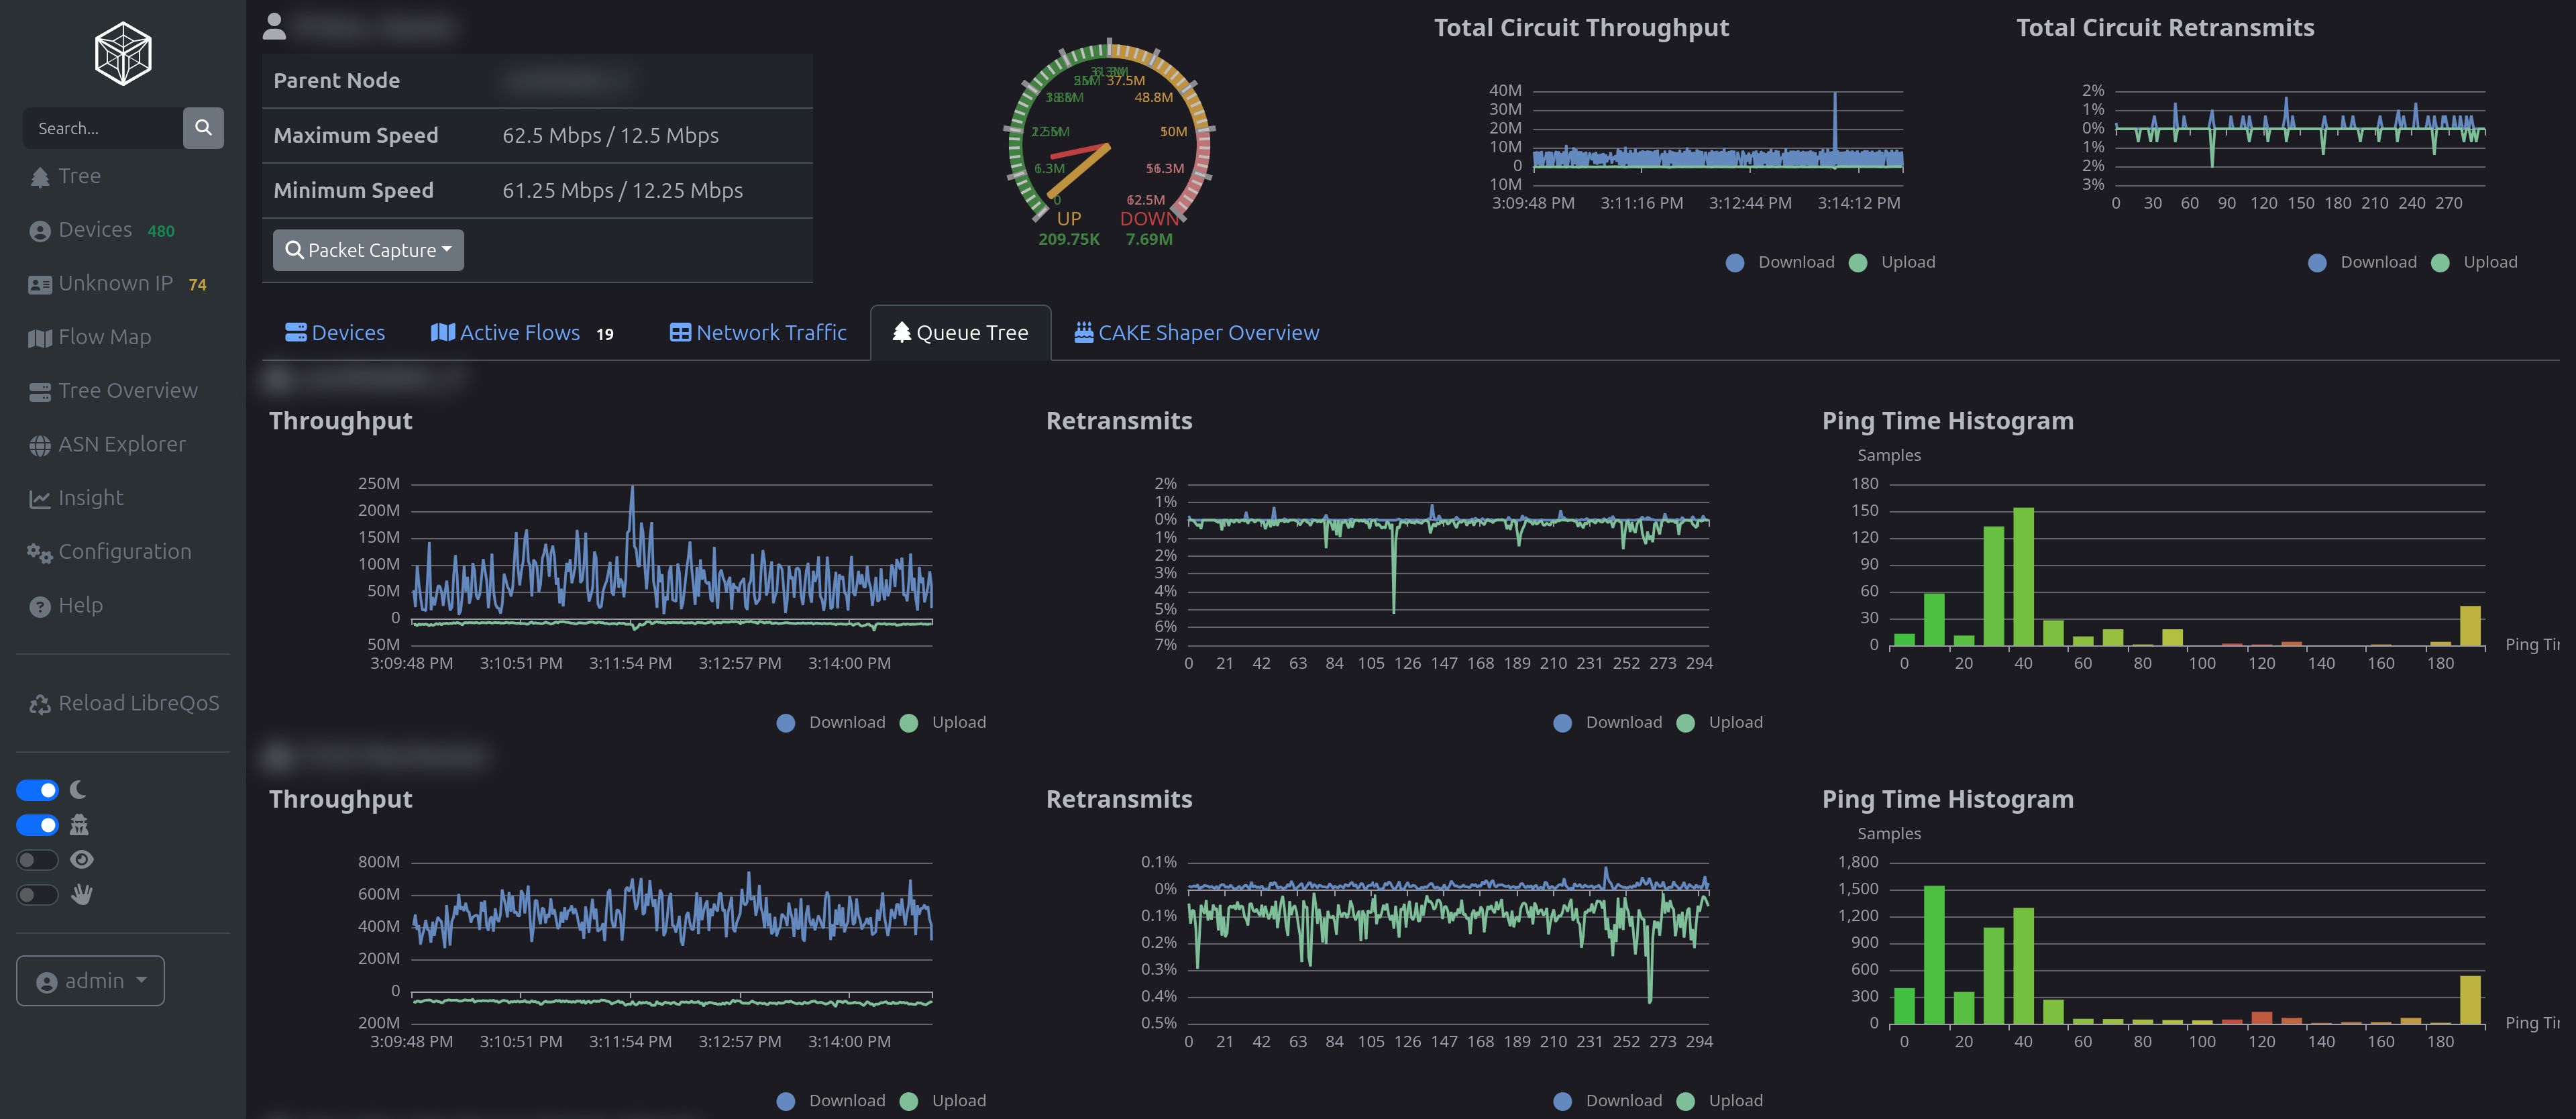Click the Reload LibreQoS icon
The height and width of the screenshot is (1119, 2576).
[x=40, y=704]
